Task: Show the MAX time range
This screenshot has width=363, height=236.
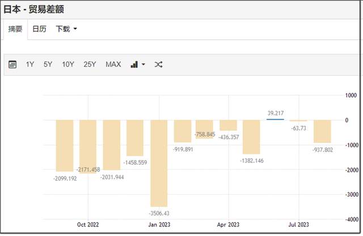Action: 113,65
